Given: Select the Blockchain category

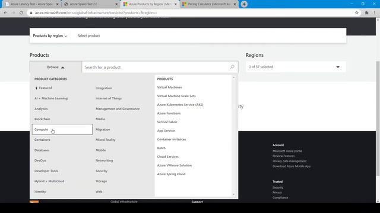Looking at the screenshot, I should point(42,119).
